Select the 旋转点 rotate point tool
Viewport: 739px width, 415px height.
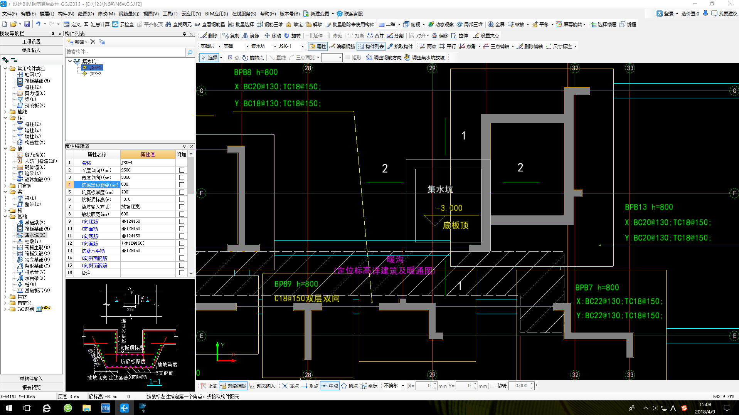click(x=253, y=57)
